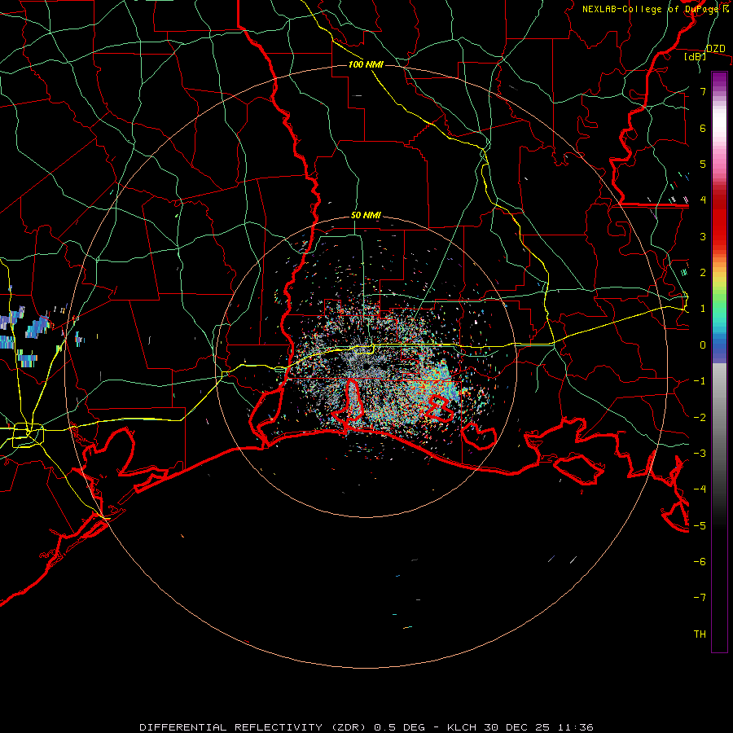Image resolution: width=733 pixels, height=733 pixels.
Task: Click the legend value -1
Action: 700,381
